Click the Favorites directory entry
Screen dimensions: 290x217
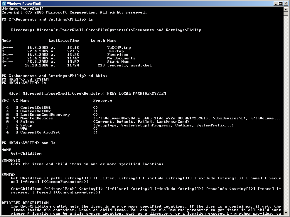coord(118,55)
